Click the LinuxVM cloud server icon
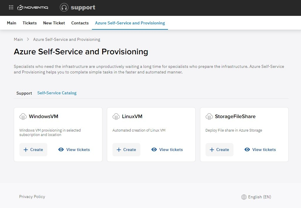301x208 pixels. pos(116,117)
